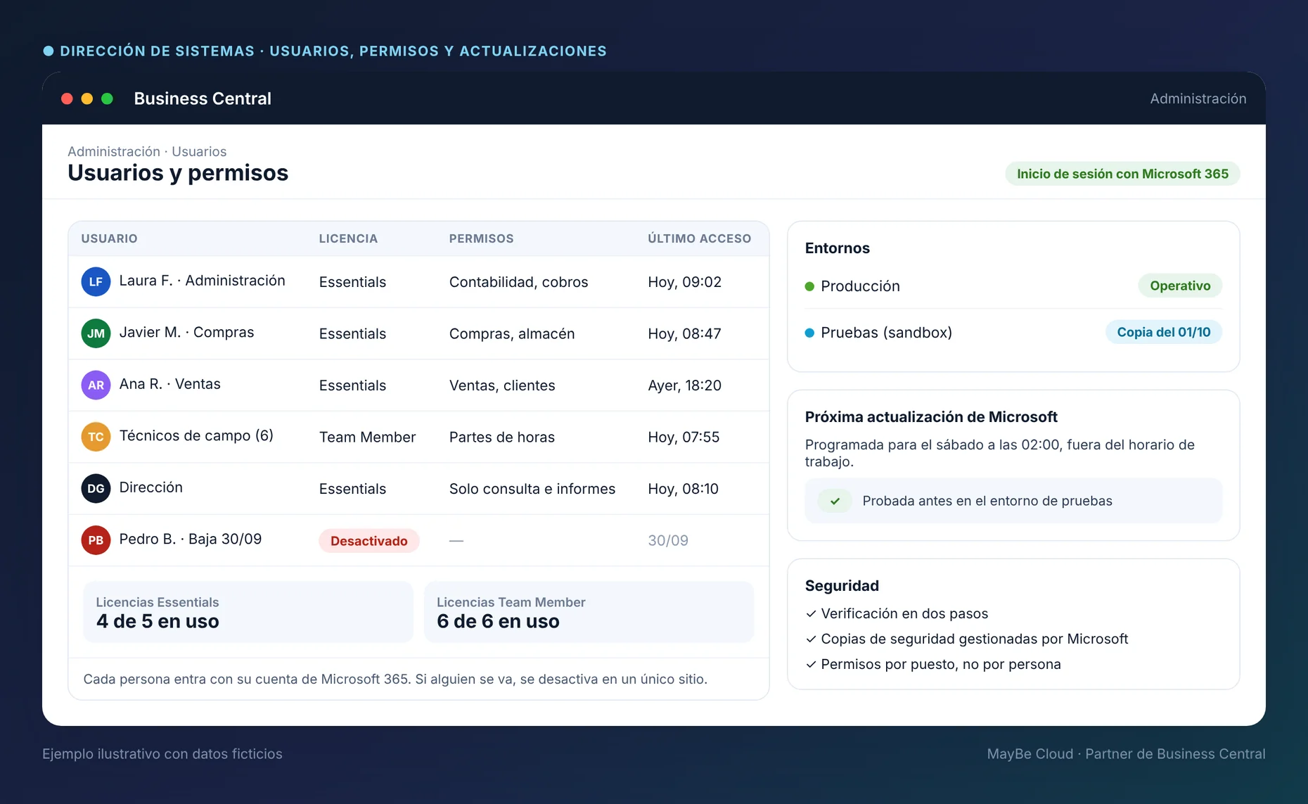The image size is (1308, 804).
Task: Select the Javier M. · Compras user name
Action: click(186, 332)
